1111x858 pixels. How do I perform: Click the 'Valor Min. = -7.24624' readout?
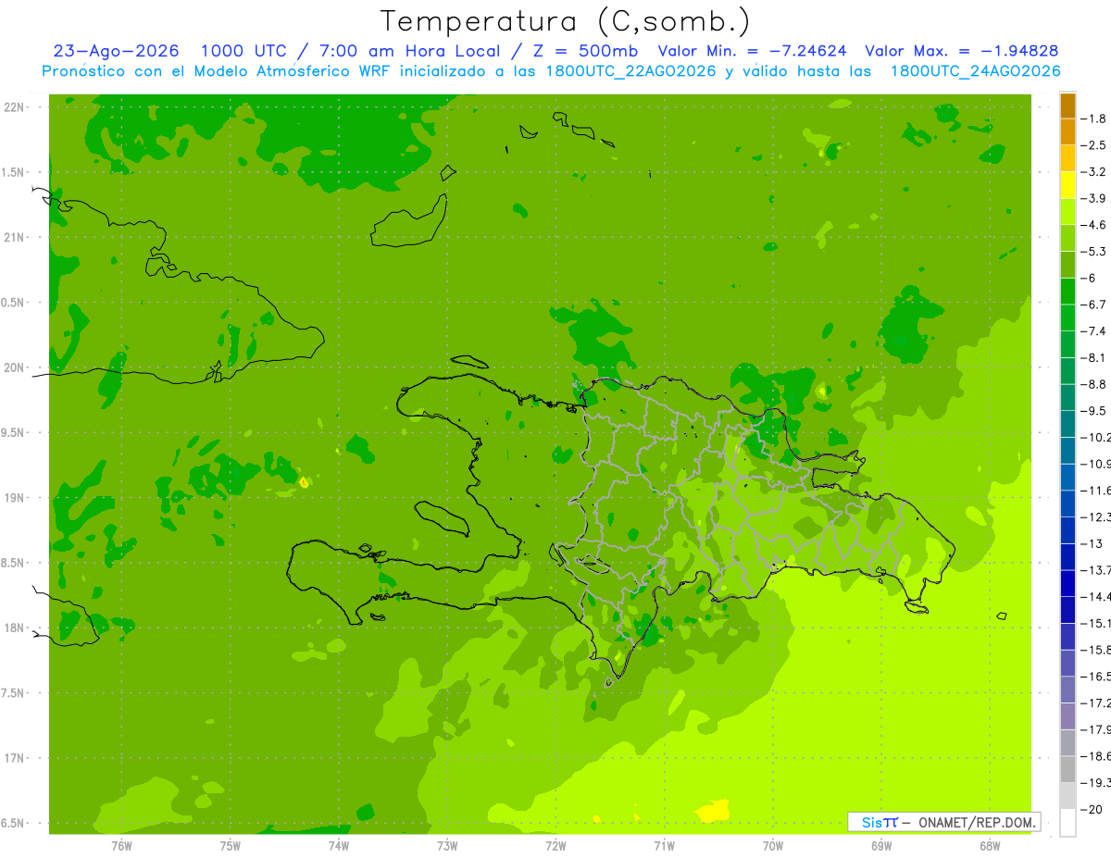pos(752,52)
